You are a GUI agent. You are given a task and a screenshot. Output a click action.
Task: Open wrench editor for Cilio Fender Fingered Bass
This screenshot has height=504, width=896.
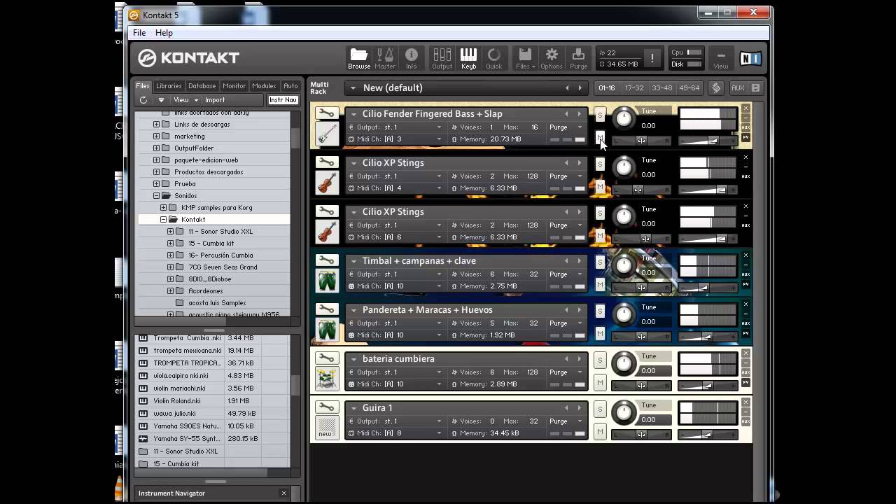pyautogui.click(x=326, y=113)
